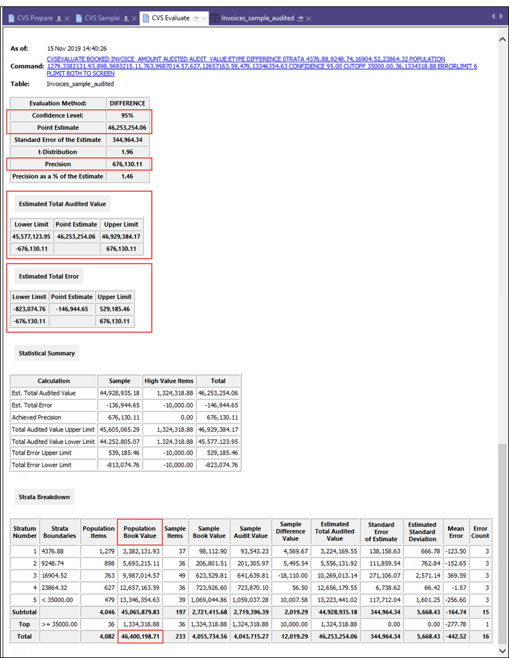
Task: Close the CVS Sample tab
Action: 134,19
